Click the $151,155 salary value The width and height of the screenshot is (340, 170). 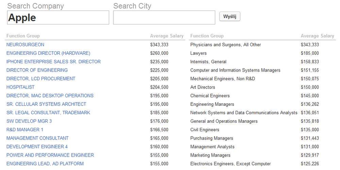click(x=310, y=70)
